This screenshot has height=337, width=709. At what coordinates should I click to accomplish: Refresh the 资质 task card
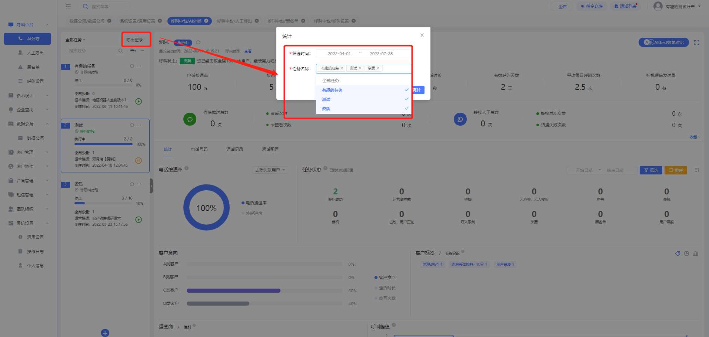(x=132, y=184)
